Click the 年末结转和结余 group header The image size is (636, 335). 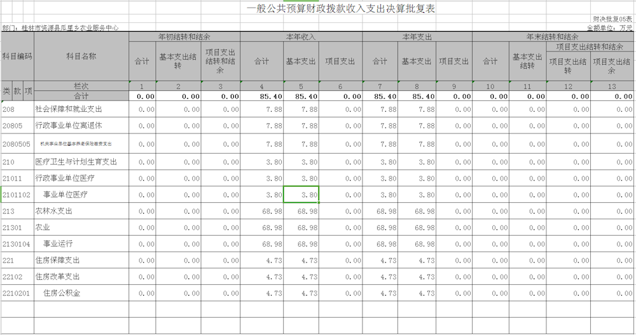(x=553, y=38)
